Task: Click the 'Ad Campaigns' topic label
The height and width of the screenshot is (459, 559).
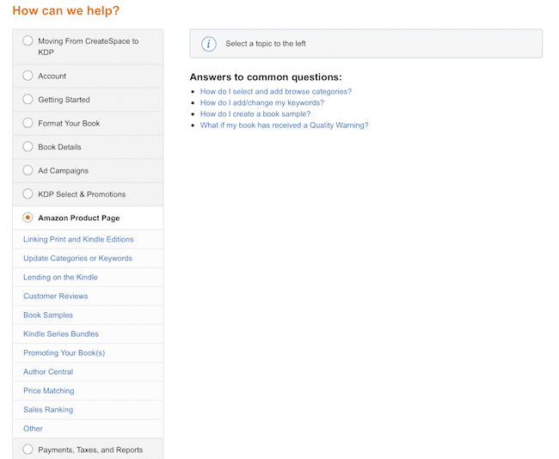Action: pyautogui.click(x=63, y=171)
